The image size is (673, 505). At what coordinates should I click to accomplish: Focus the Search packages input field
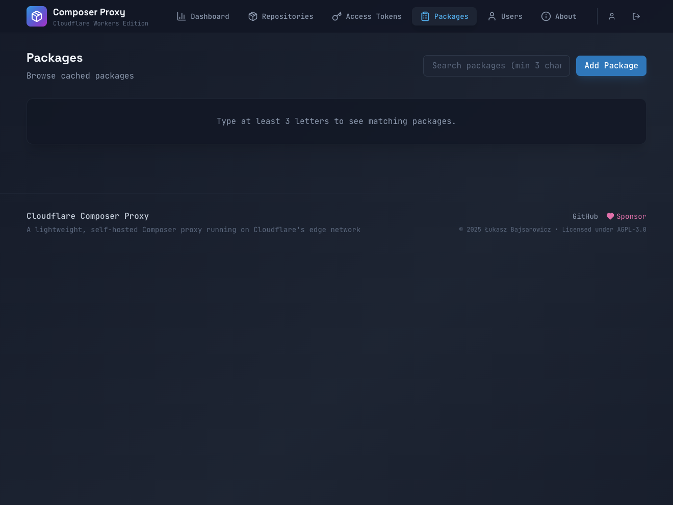pos(496,66)
